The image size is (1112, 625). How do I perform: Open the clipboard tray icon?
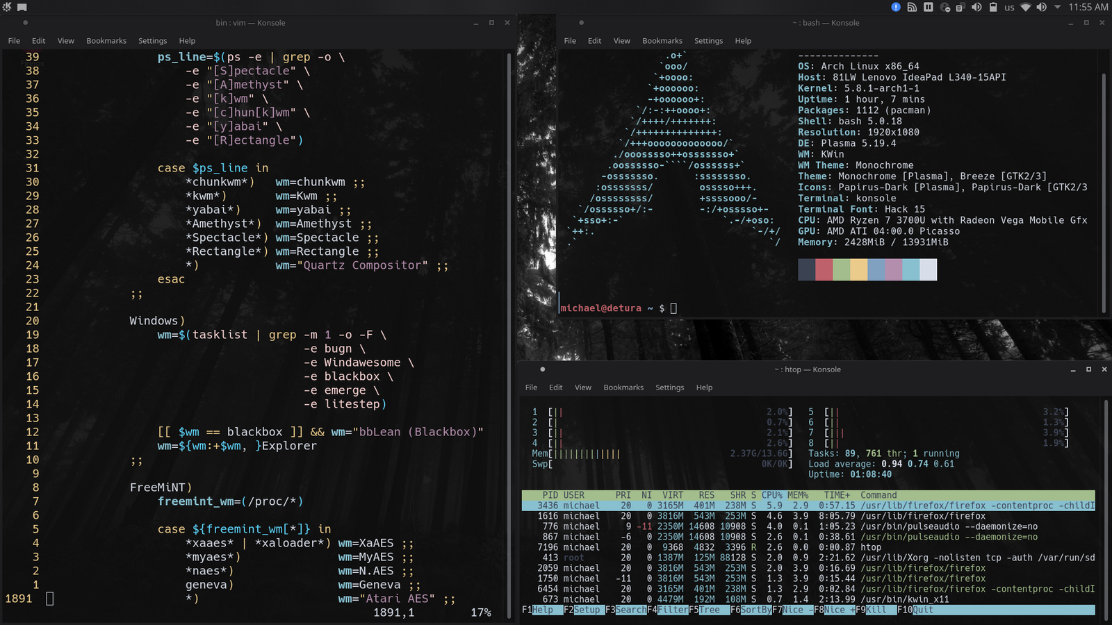point(960,7)
